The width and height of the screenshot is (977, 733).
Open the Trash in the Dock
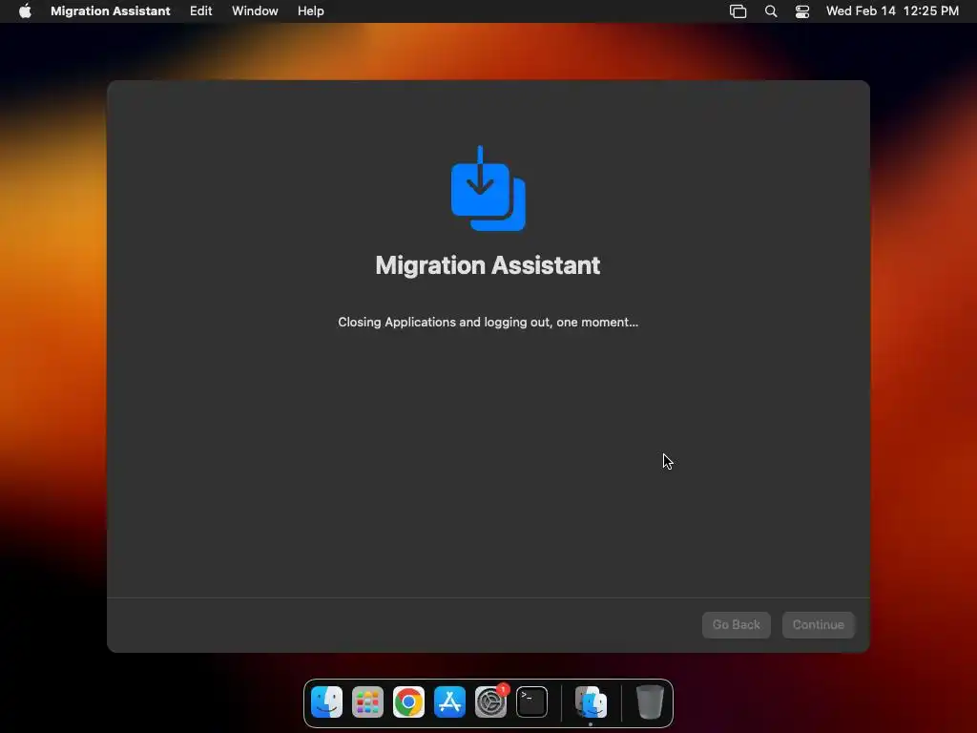(x=649, y=702)
